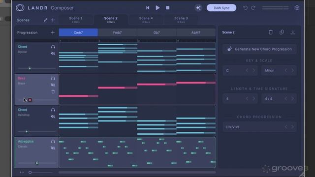The image size is (315, 177).
Task: Click the Blaze preset name
Action: pyautogui.click(x=22, y=84)
